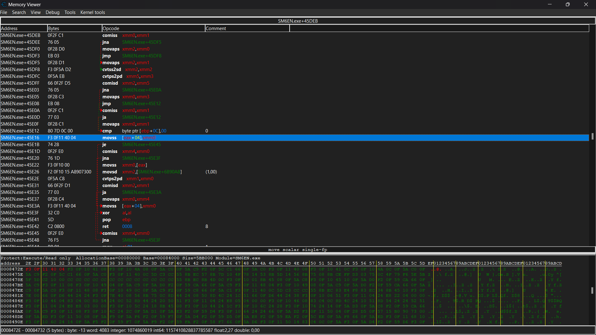
Task: Open the Search menu
Action: (19, 12)
